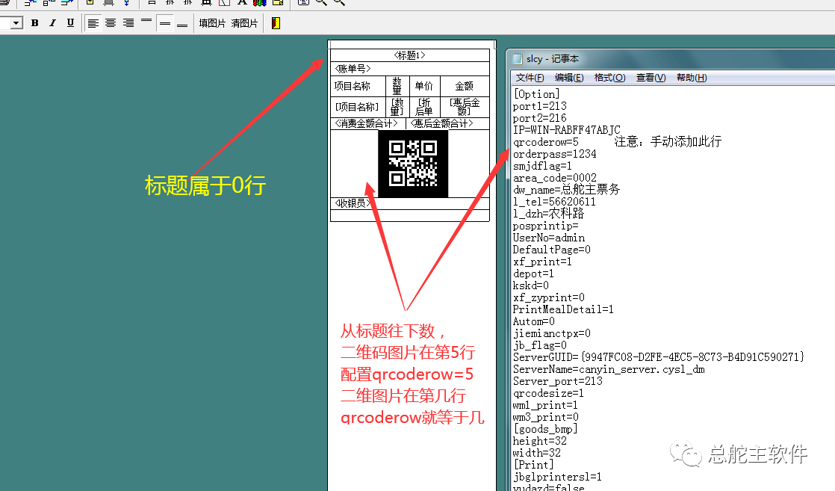Click the [goods_bmp] section line
Image resolution: width=835 pixels, height=491 pixels.
click(545, 429)
